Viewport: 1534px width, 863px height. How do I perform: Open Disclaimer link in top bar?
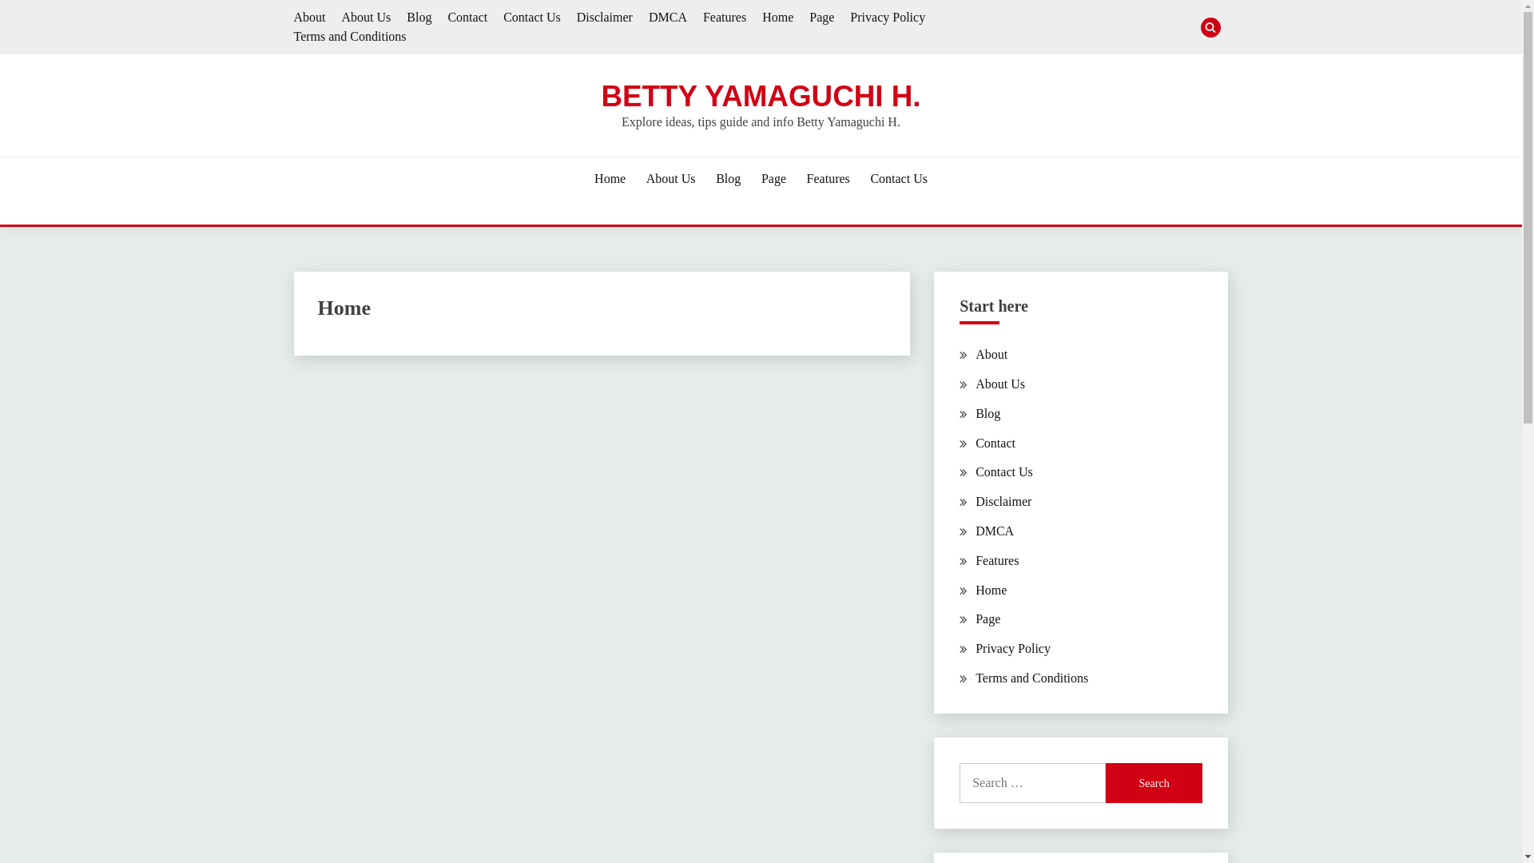tap(605, 18)
